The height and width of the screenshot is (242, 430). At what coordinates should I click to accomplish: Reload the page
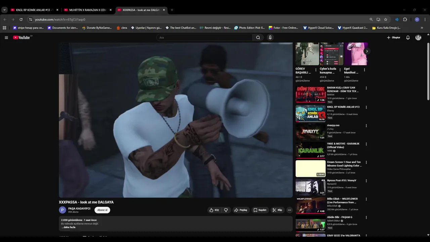[x=21, y=19]
